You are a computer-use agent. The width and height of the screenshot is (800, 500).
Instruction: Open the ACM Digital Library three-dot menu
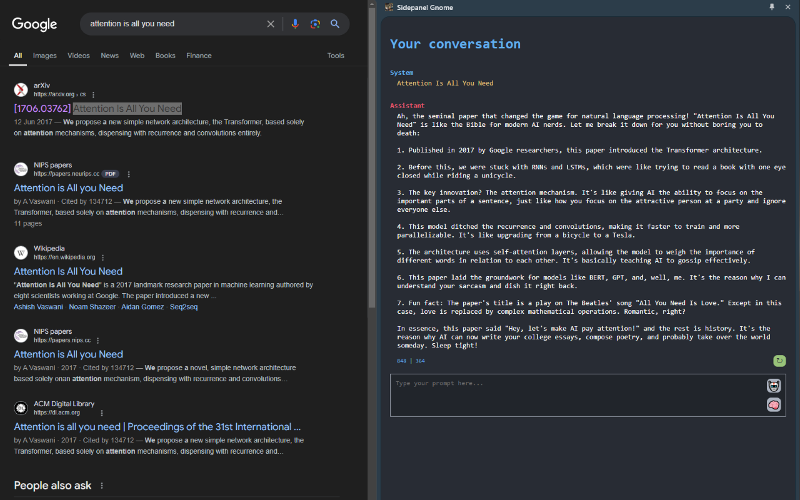(102, 413)
